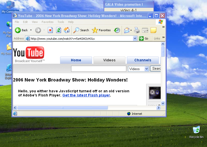Screen dimensions: 207x147
Task: Go to Home page house icon
Action: (67, 30)
